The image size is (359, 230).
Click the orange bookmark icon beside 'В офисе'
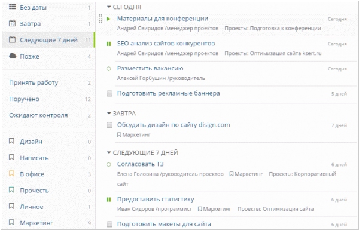11,173
